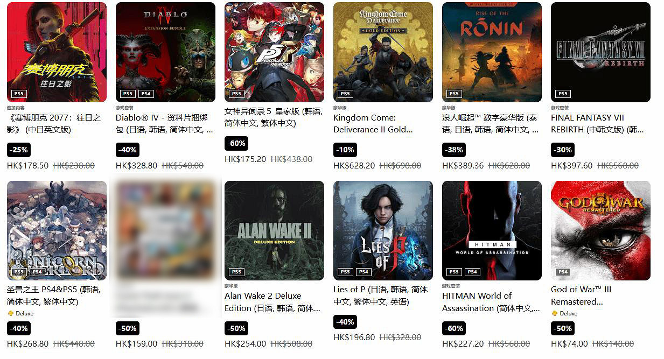Open the Rise of the Ronin cover image

pos(492,52)
